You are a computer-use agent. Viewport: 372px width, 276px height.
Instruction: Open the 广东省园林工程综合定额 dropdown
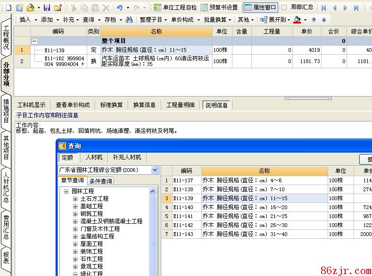155,170
